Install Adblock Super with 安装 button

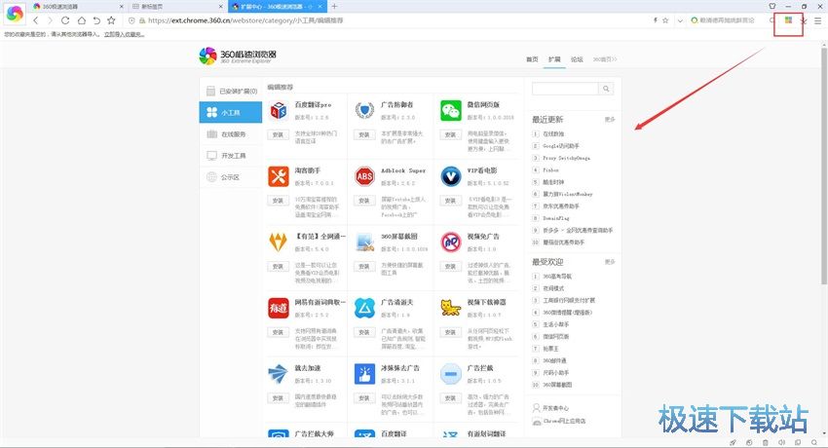click(x=364, y=201)
